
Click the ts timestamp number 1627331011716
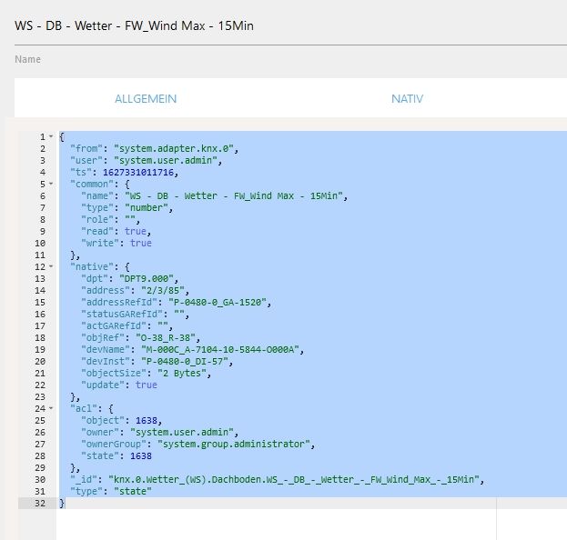coord(135,172)
